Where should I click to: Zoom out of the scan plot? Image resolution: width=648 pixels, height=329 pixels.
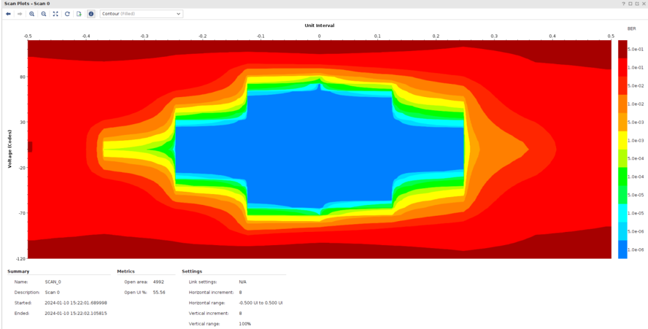point(44,14)
